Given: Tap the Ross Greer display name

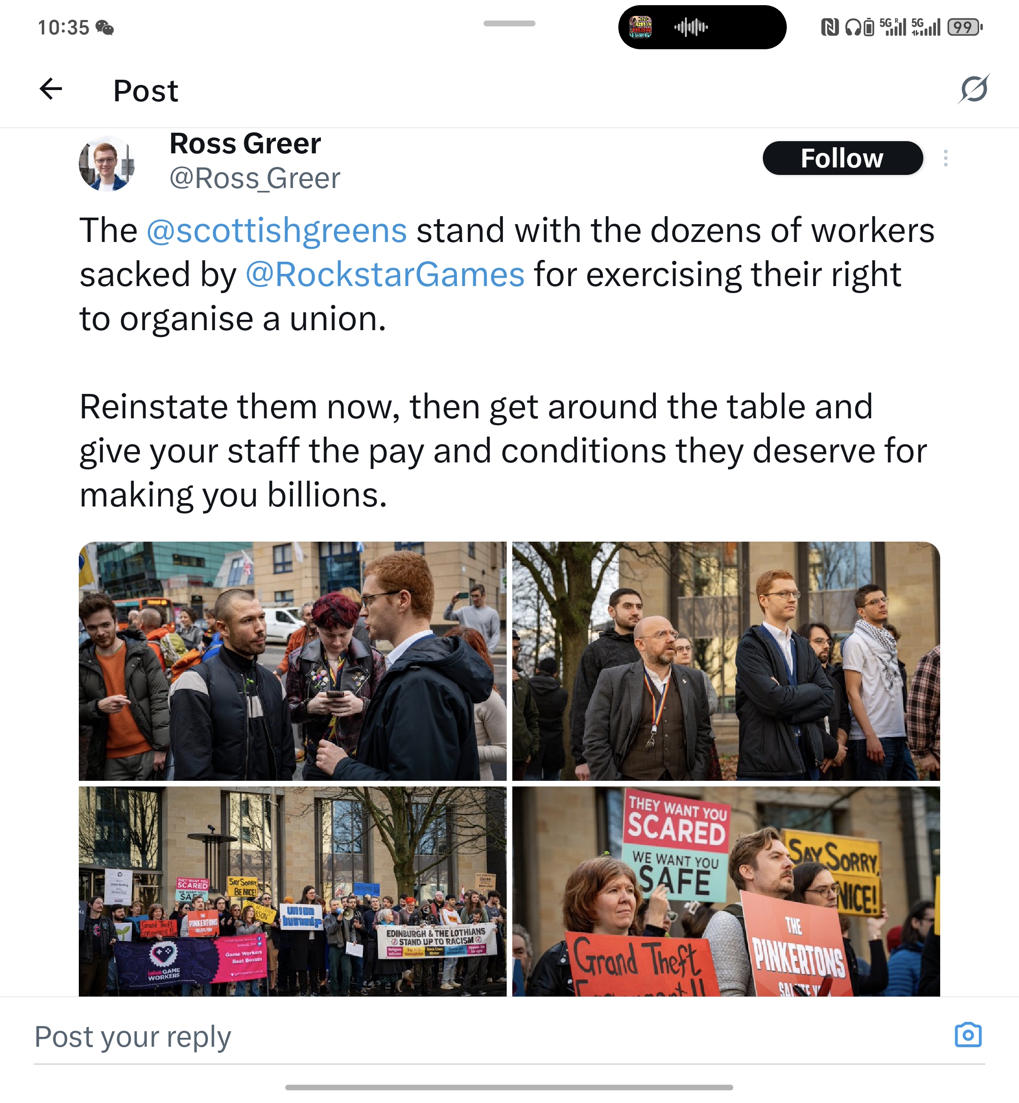Looking at the screenshot, I should pos(245,144).
